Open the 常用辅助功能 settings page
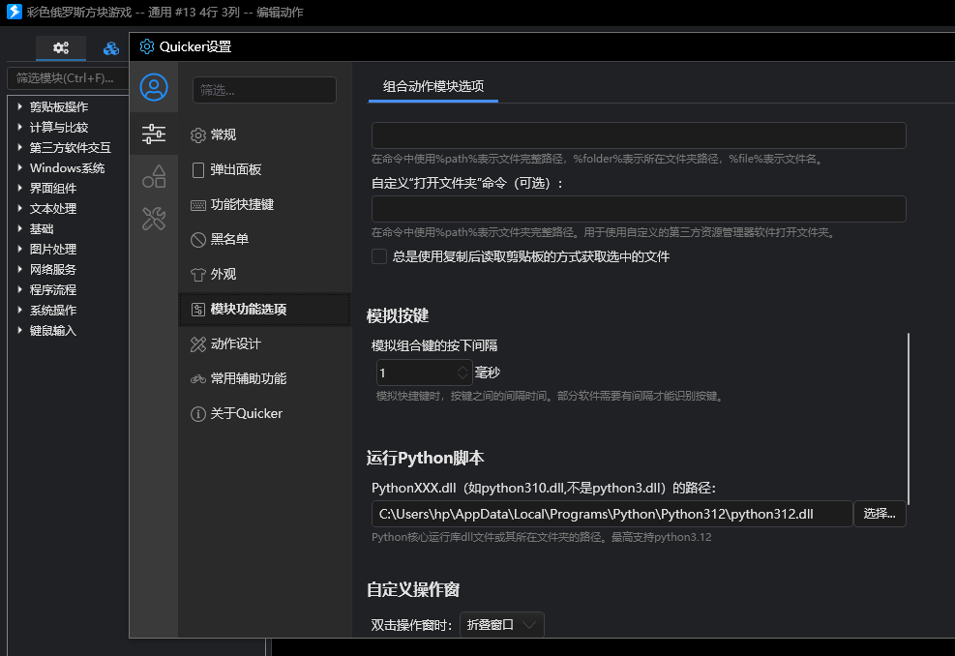 click(265, 379)
